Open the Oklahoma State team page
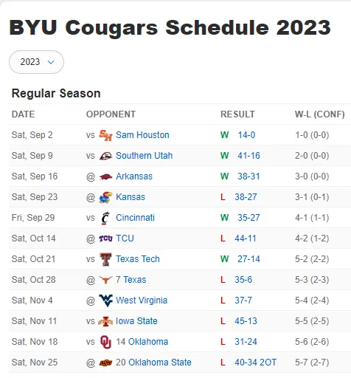The width and height of the screenshot is (351, 378). pyautogui.click(x=160, y=362)
